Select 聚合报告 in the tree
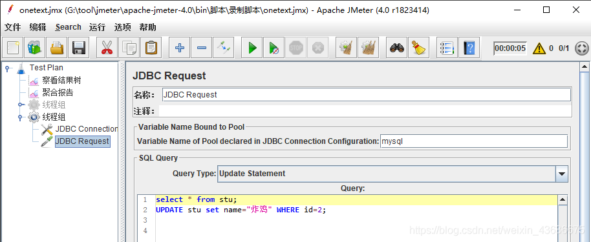This screenshot has height=242, width=591. click(x=58, y=92)
